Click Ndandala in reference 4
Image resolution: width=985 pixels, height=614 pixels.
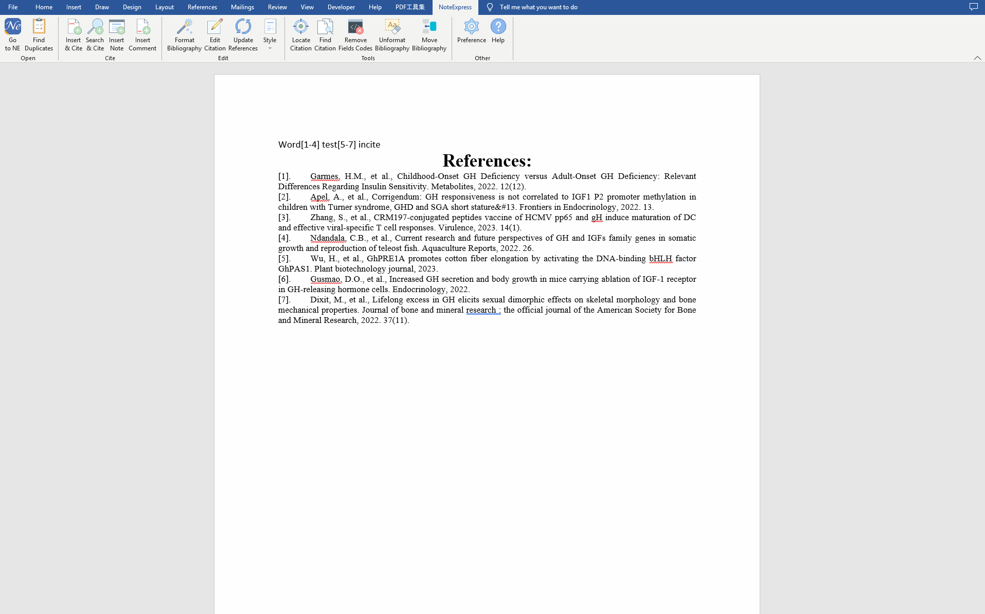coord(328,238)
